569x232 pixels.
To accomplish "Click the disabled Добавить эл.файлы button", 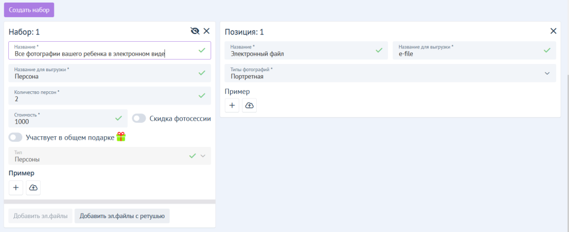I will point(40,216).
